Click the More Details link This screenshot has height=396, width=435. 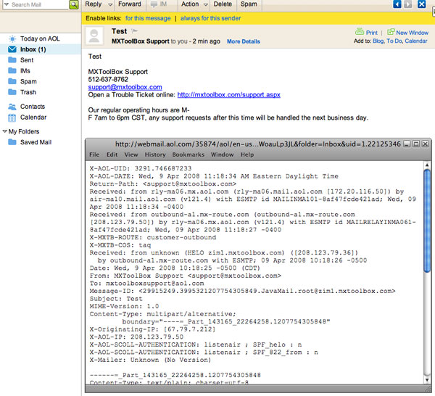[243, 42]
